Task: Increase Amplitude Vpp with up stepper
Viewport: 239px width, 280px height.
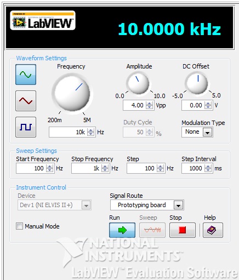Action: 150,103
